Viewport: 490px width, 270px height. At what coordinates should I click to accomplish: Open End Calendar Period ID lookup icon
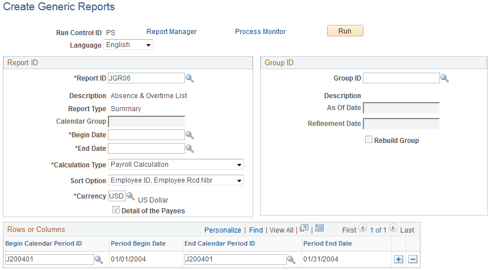point(291,259)
